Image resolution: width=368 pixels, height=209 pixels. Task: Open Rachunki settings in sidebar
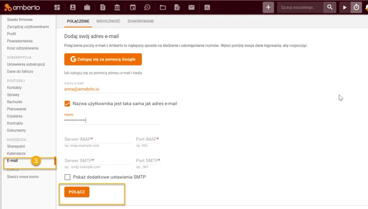14,102
